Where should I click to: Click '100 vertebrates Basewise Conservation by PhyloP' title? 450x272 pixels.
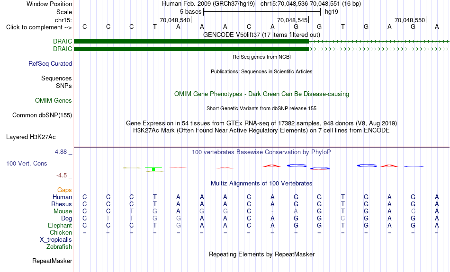click(x=261, y=152)
